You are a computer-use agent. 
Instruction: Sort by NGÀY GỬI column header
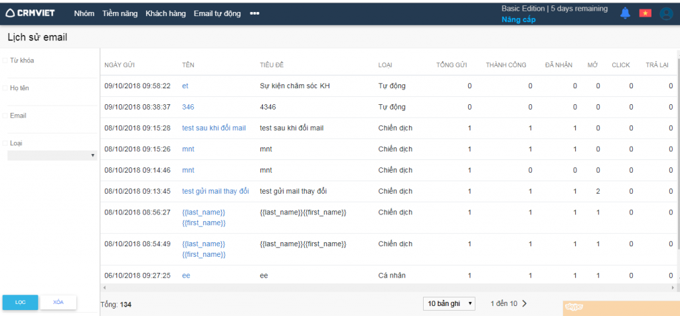(120, 64)
